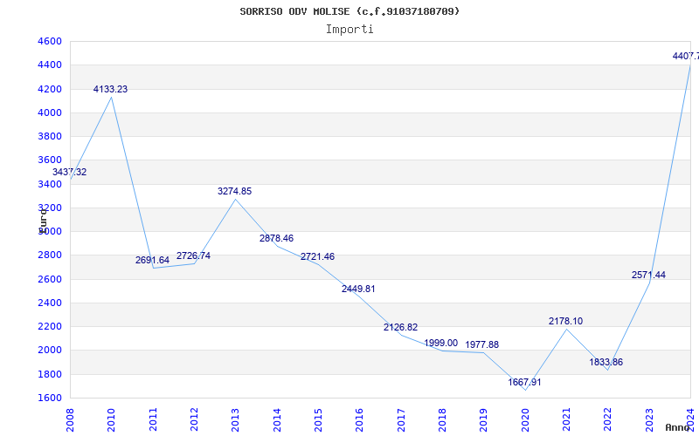Click the 2011 x-axis year label
The height and width of the screenshot is (436, 699).
pos(153,419)
